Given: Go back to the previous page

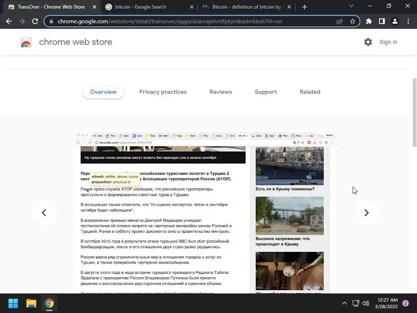Looking at the screenshot, I should click(9, 21).
